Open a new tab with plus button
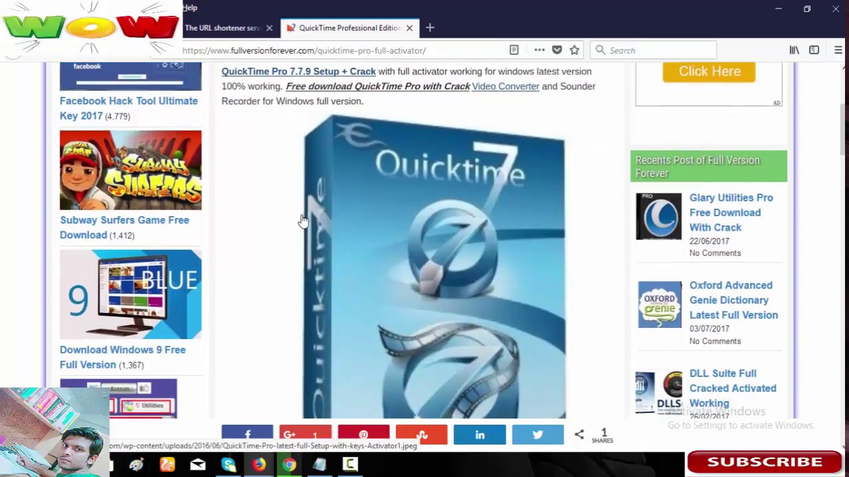 (x=430, y=28)
